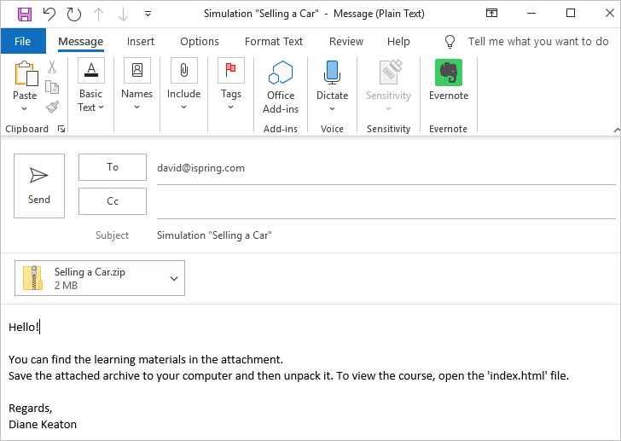
Task: Switch to the Insert tab
Action: [141, 41]
